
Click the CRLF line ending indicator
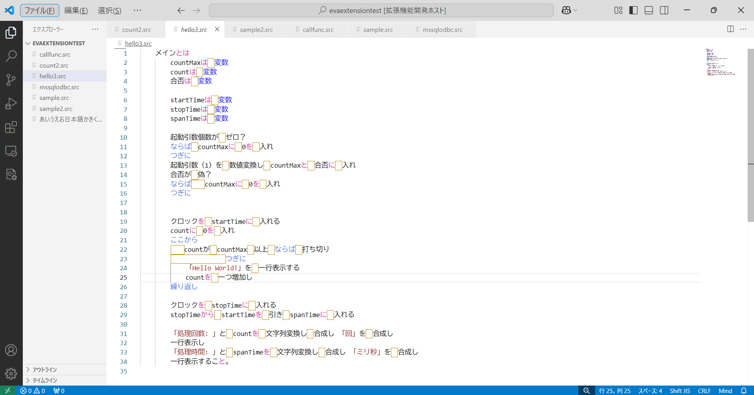[704, 390]
